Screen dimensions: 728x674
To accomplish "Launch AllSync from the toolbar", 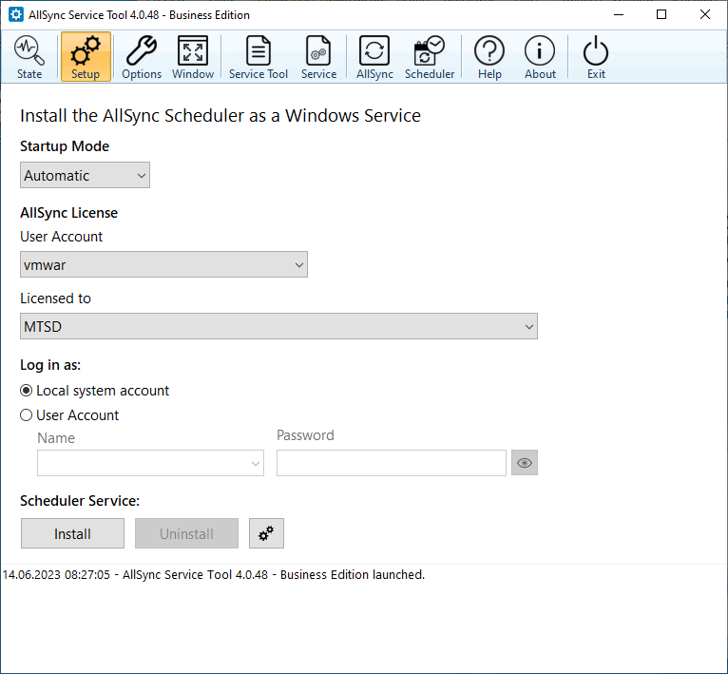I will 374,57.
